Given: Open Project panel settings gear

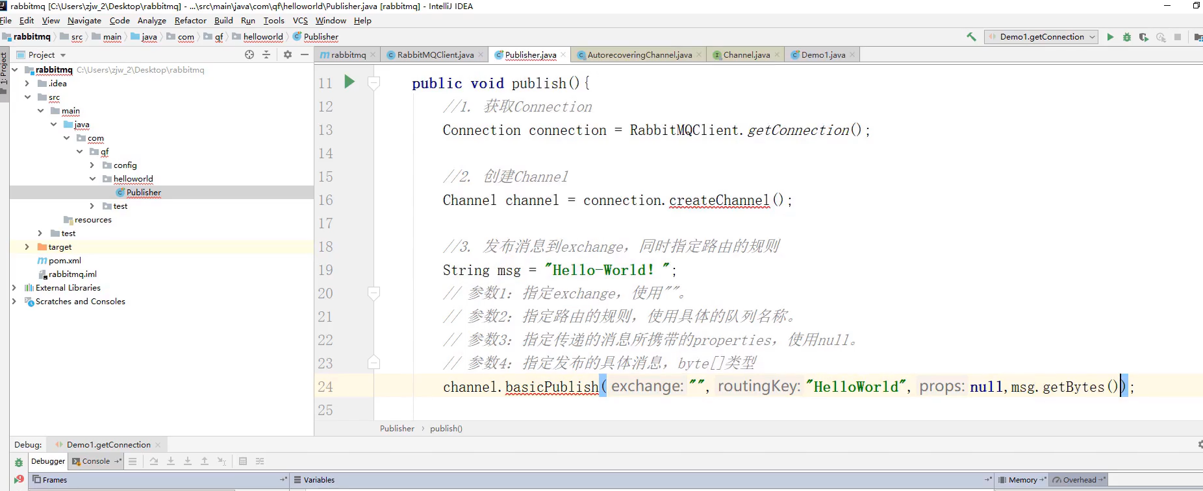Looking at the screenshot, I should click(288, 55).
